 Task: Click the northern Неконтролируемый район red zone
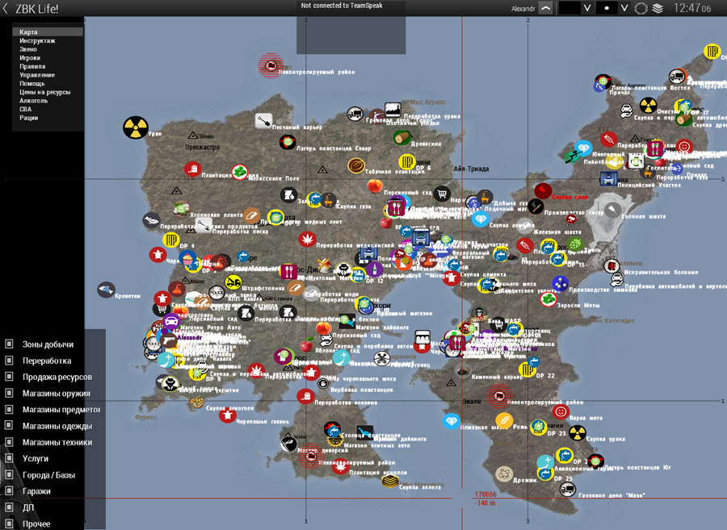pyautogui.click(x=271, y=65)
